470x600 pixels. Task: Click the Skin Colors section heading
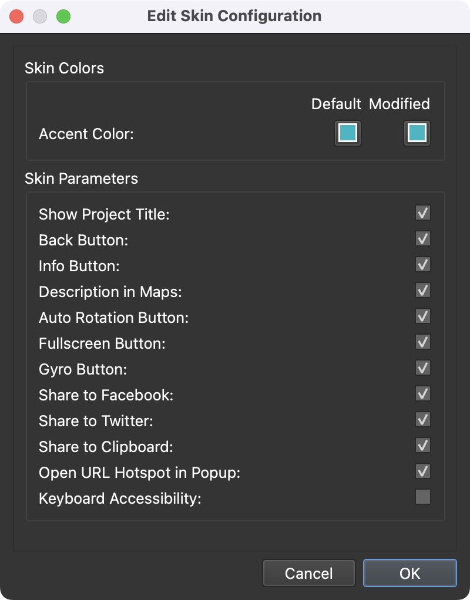click(x=64, y=68)
